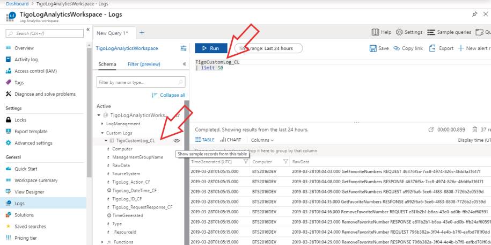491x245 pixels.
Task: Click the Quick Start cloud icon
Action: (9, 169)
